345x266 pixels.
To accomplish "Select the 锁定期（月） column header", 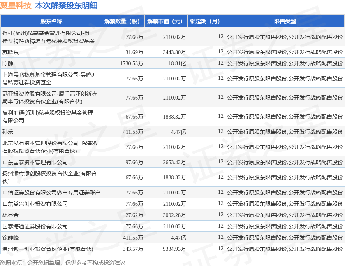I will 206,21.
